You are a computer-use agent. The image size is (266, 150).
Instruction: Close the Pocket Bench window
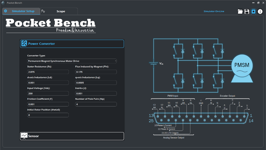[263, 3]
